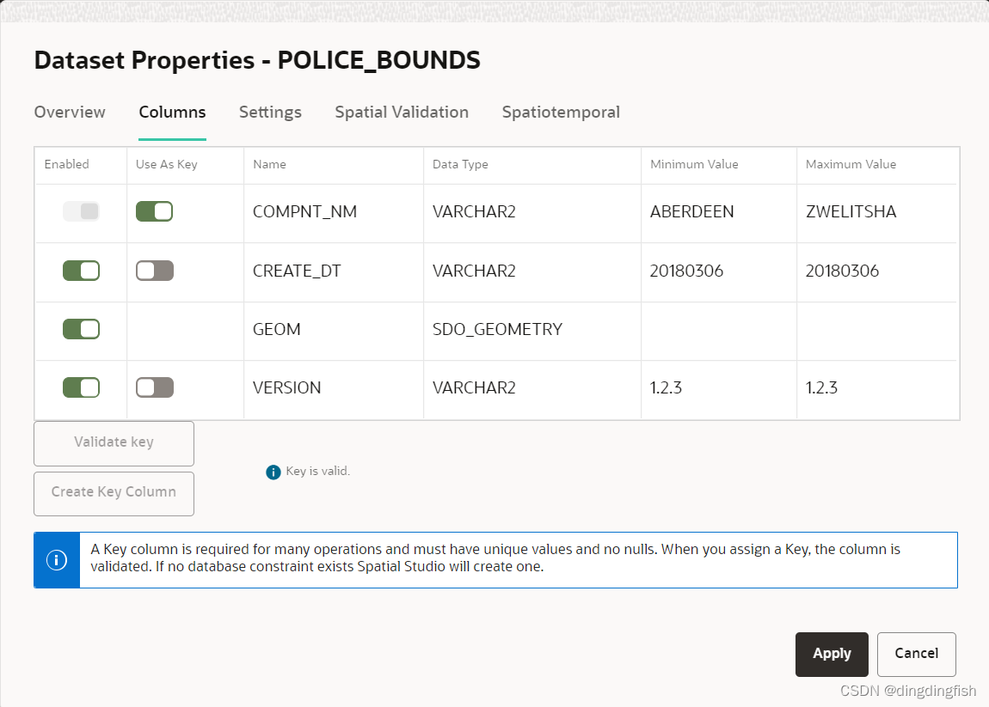
Task: Go to Spatial Validation tab
Action: (x=402, y=113)
